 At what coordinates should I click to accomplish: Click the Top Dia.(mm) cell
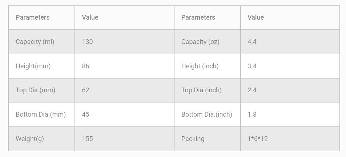[x=35, y=90]
